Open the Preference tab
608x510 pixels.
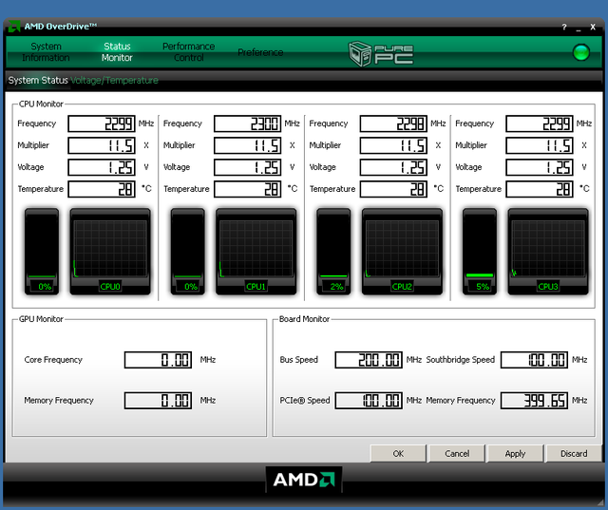click(x=260, y=52)
